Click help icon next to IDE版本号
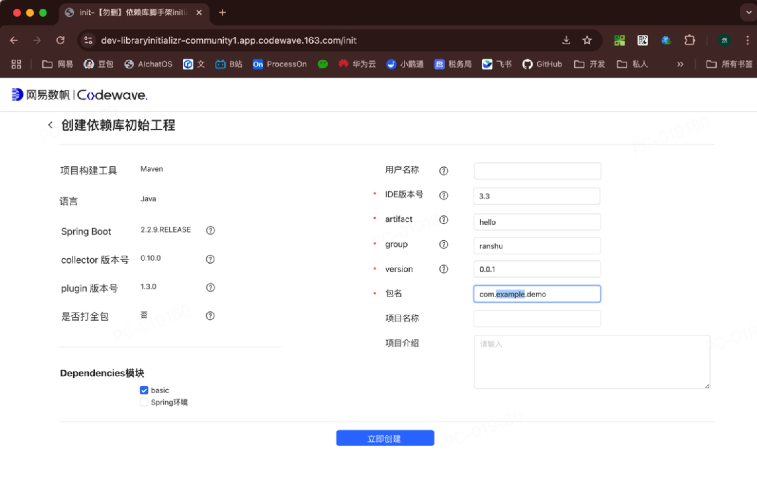757x483 pixels. pyautogui.click(x=443, y=195)
